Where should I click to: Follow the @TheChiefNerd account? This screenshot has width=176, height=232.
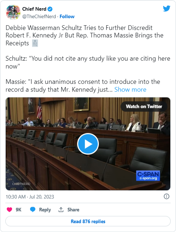pos(67,16)
